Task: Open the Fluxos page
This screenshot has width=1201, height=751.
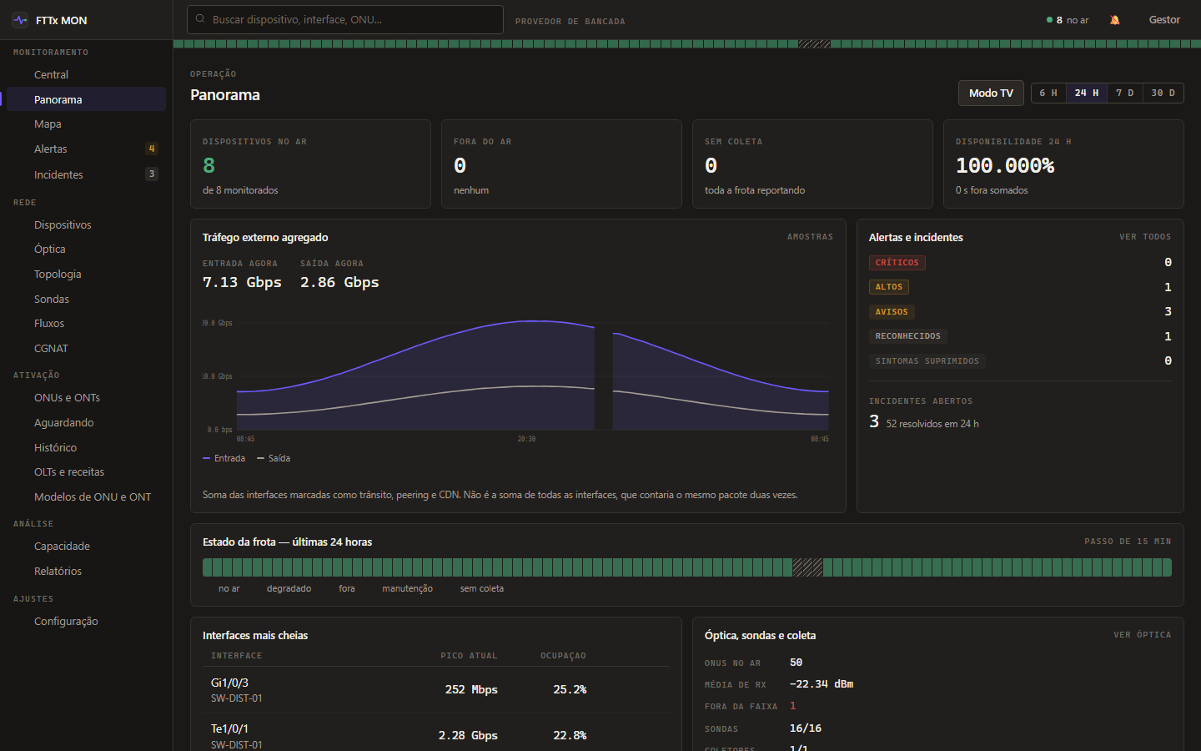Action: (86, 323)
